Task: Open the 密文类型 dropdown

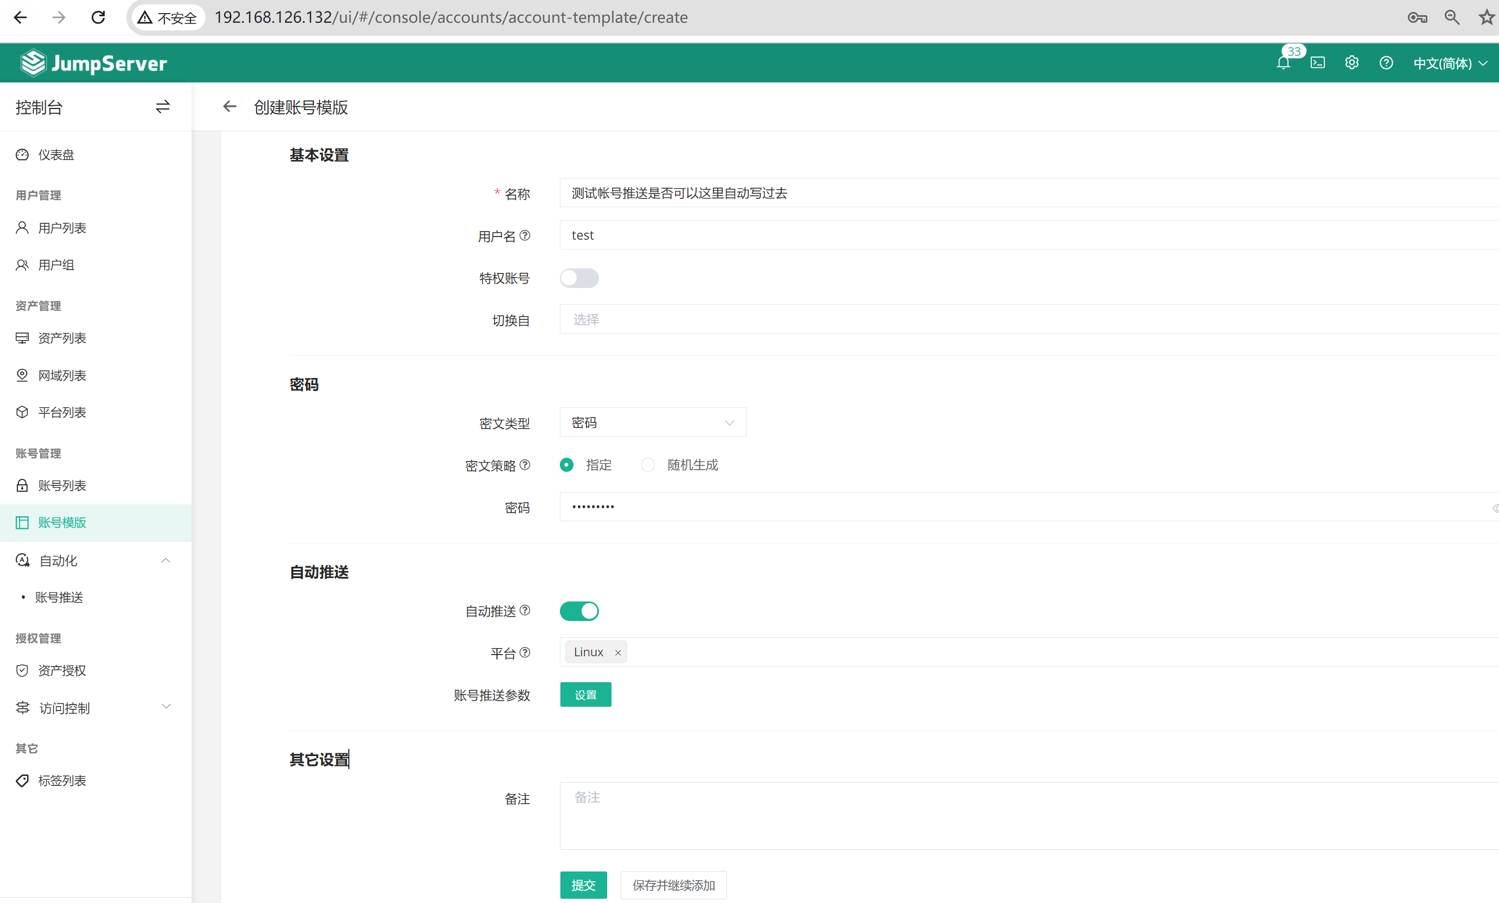Action: [652, 422]
